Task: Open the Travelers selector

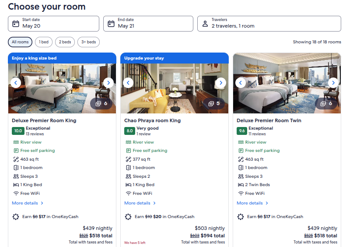Action: tap(269, 24)
